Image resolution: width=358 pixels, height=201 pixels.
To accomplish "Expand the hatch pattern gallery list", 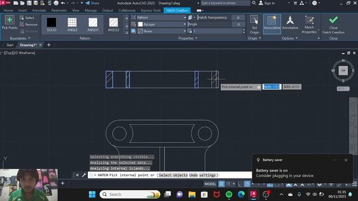I will [x=127, y=32].
